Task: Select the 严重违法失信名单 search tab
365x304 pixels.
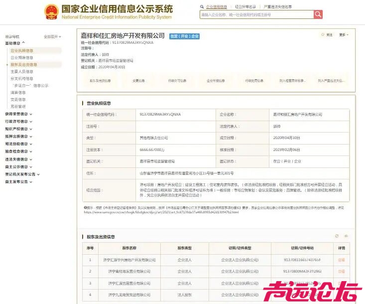Action: (277, 7)
